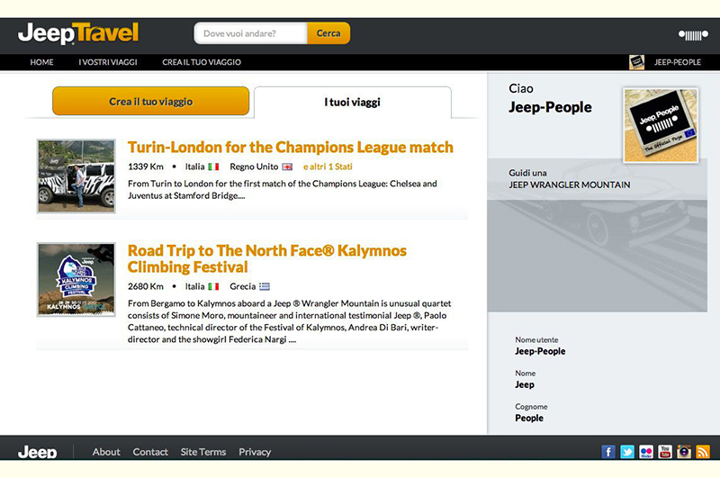Switch to the 'I tuoi viaggi' tab
The image size is (720, 478).
click(x=353, y=102)
